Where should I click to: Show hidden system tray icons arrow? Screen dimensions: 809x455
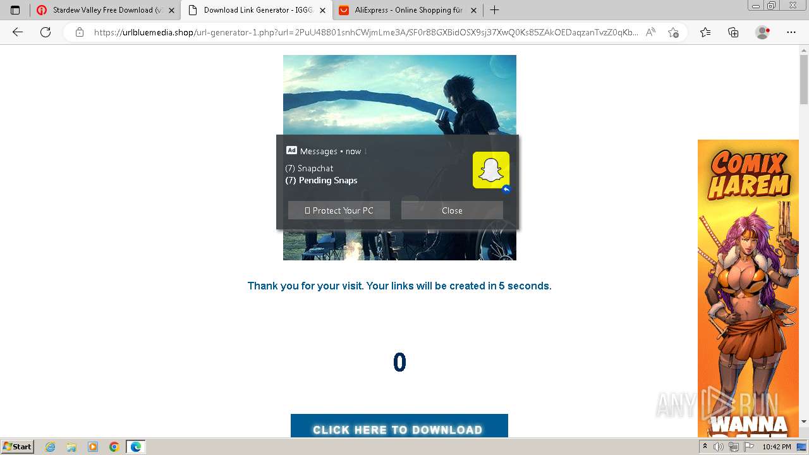click(x=705, y=447)
